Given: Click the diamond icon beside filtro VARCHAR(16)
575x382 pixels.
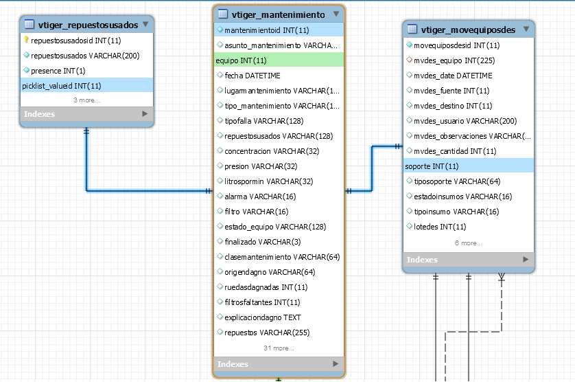Looking at the screenshot, I should click(x=220, y=211).
